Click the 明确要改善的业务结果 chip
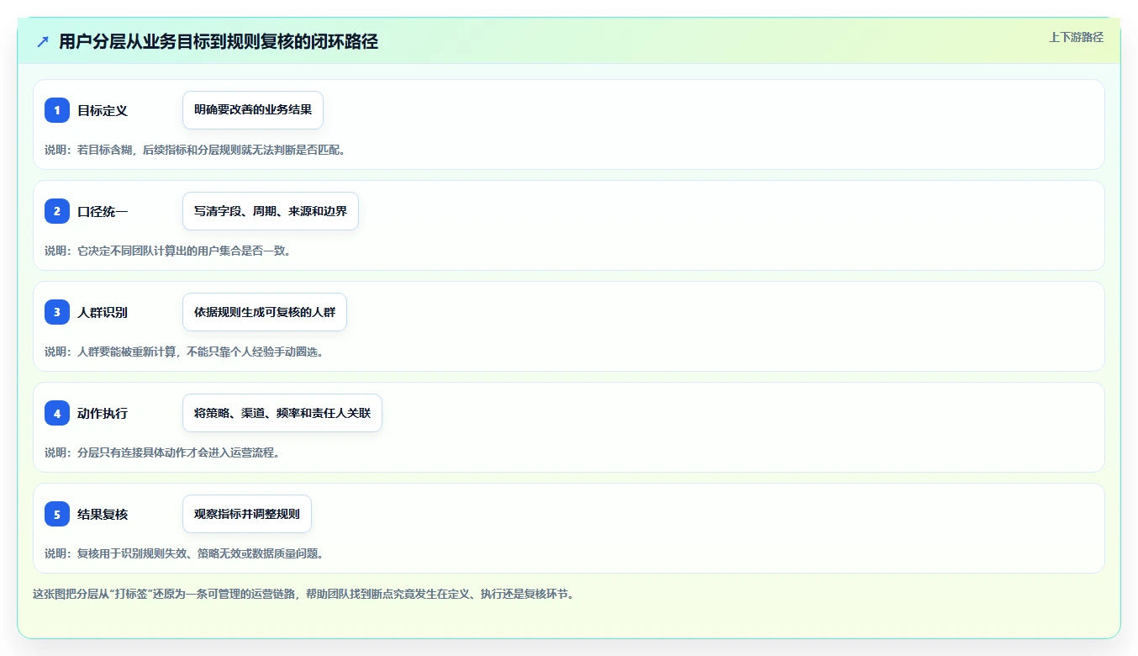Screen dimensions: 1138x656 pos(253,110)
